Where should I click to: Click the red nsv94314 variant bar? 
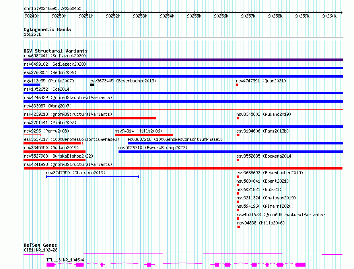click(x=144, y=135)
